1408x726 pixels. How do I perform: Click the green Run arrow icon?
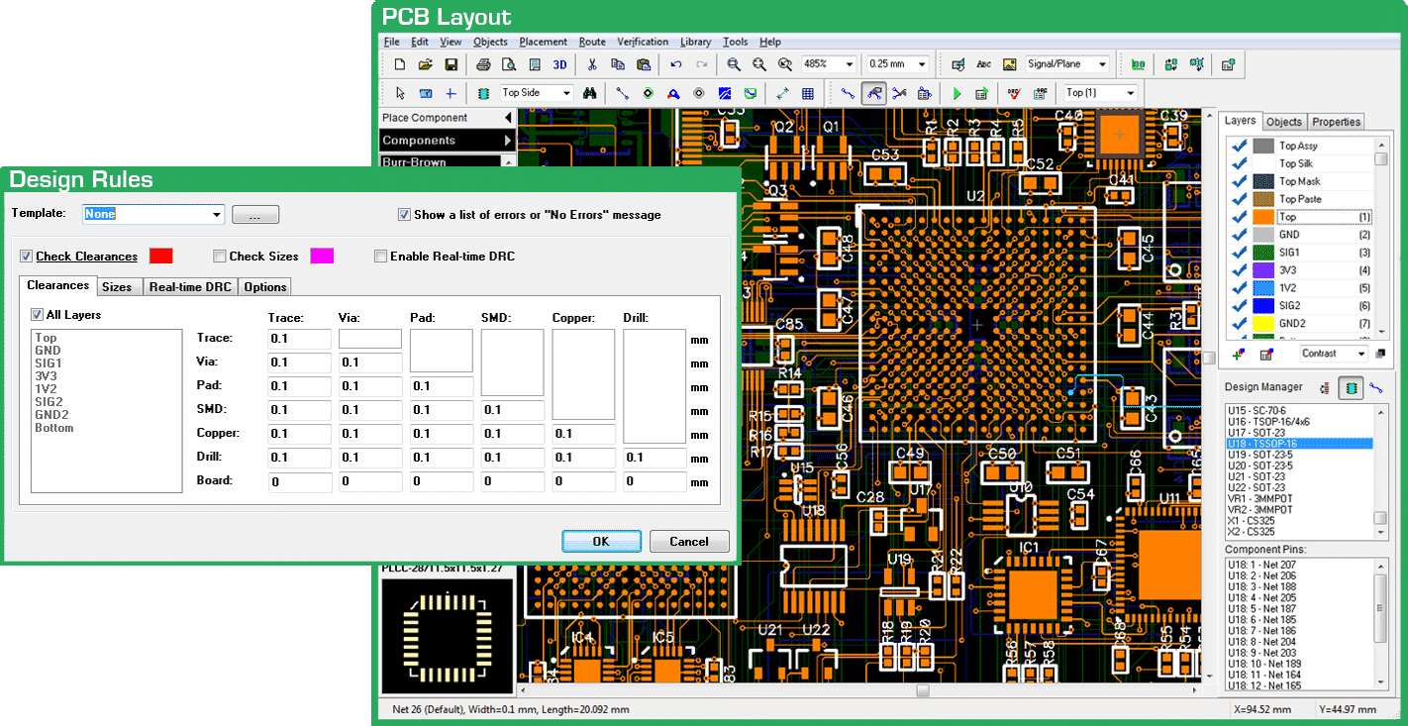click(956, 93)
